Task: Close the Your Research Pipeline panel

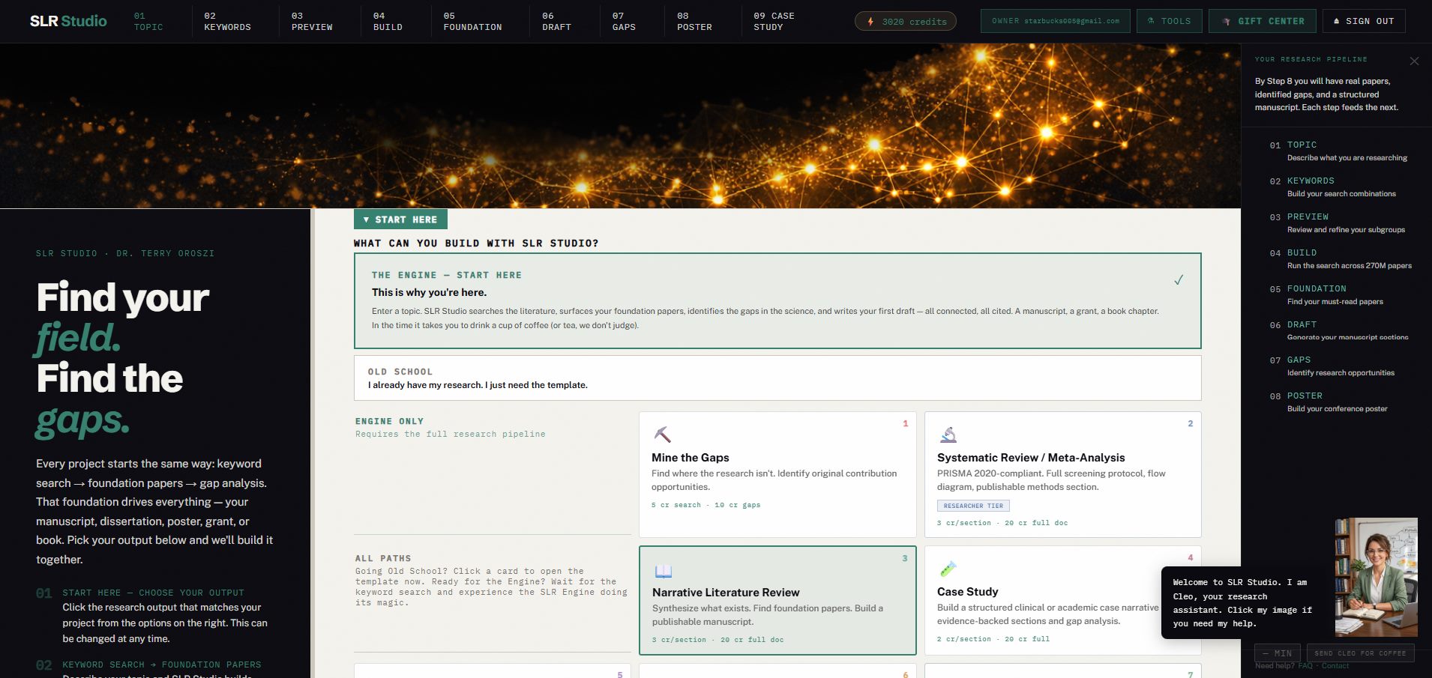Action: pos(1414,61)
